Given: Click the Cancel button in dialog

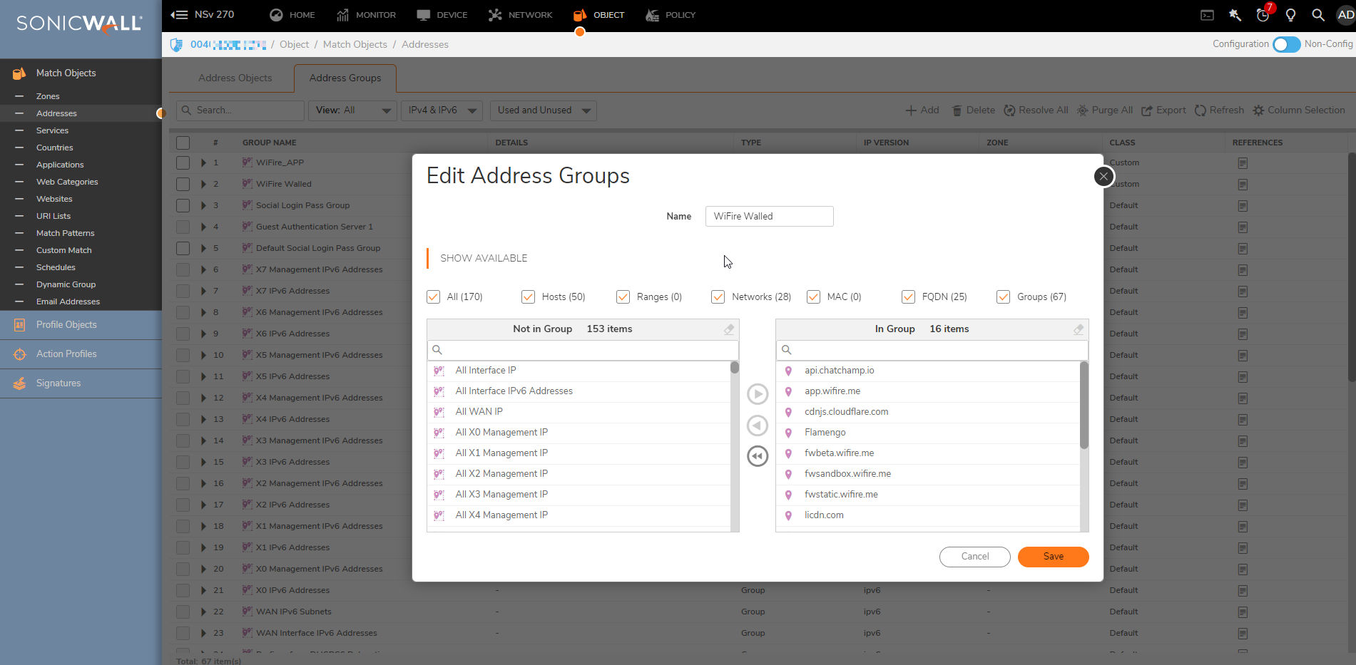Looking at the screenshot, I should click(x=974, y=557).
